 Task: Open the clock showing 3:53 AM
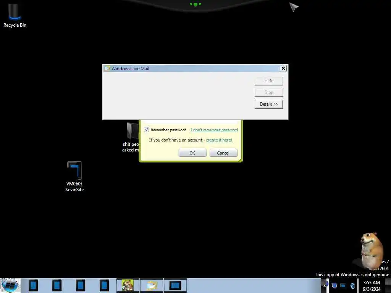coord(372,286)
